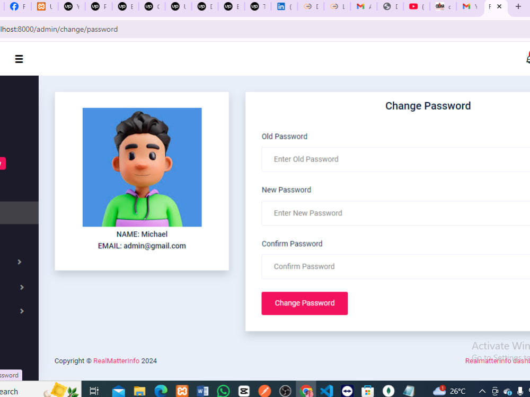Viewport: 530px width, 397px height.
Task: Click the browser address bar URL
Action: click(59, 29)
